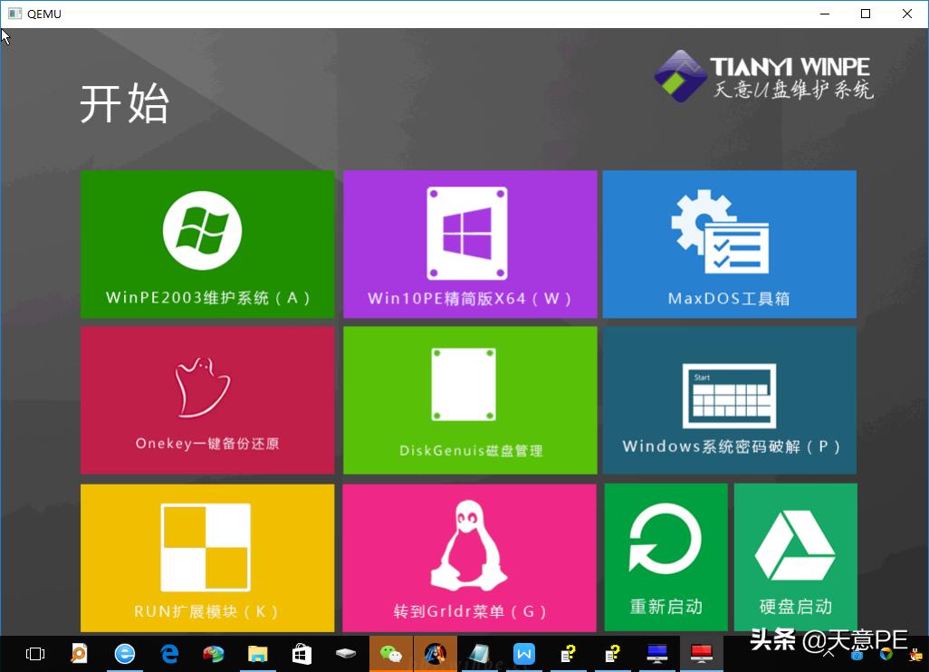Click the Linux penguin icon in the Grldr tile
Image resolution: width=929 pixels, height=672 pixels.
pyautogui.click(x=469, y=546)
